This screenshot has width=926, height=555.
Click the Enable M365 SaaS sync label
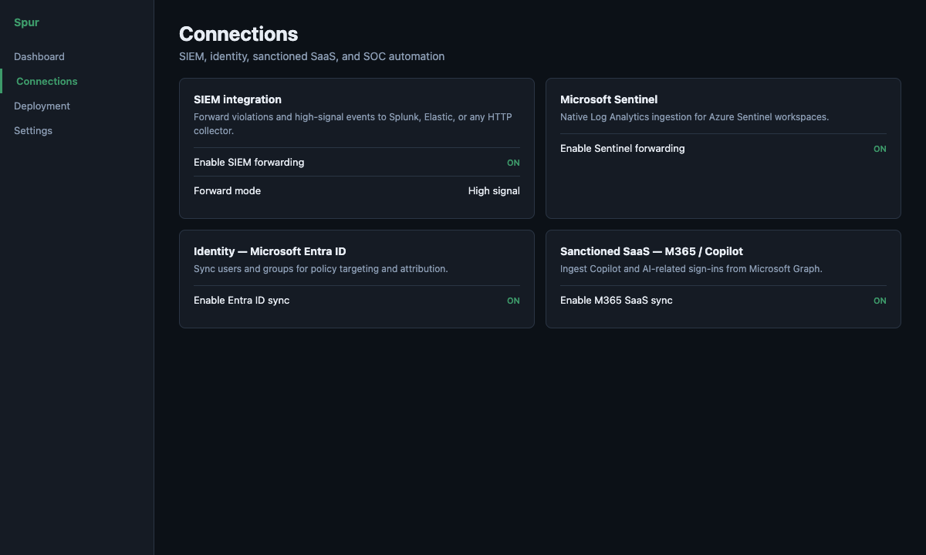(616, 300)
